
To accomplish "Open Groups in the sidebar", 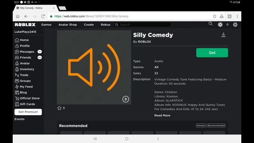I will click(23, 81).
